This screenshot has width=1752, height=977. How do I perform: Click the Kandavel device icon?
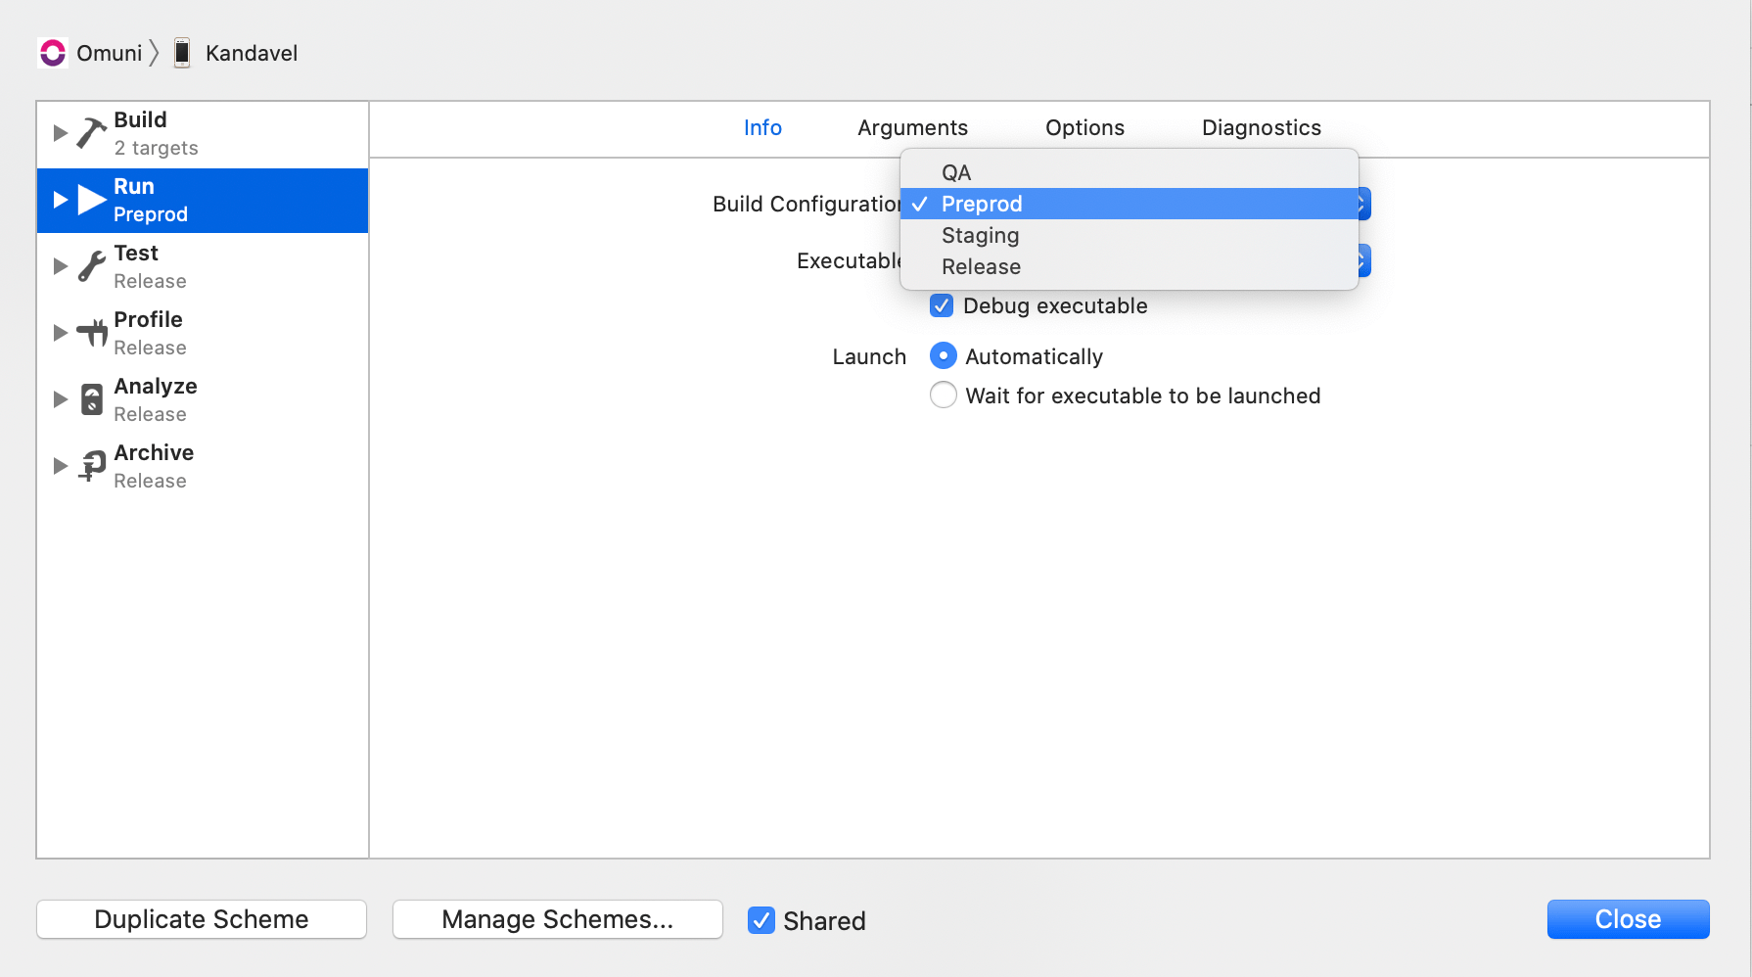181,53
